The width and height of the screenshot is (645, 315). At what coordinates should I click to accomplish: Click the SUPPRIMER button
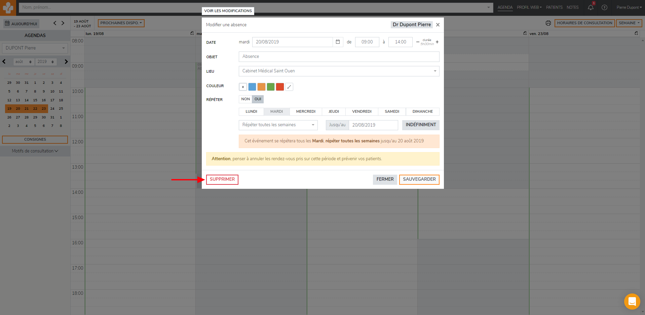(222, 179)
